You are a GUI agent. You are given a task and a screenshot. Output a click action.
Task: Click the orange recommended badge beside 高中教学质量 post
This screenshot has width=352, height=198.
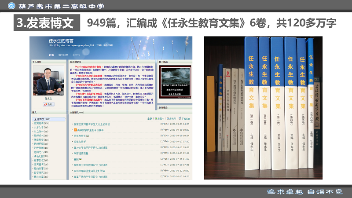(x=75, y=130)
